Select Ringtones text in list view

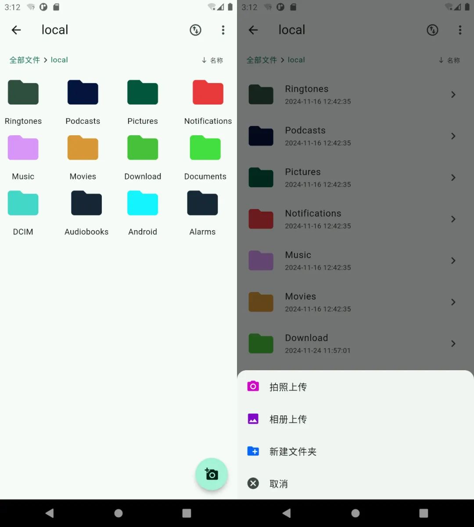(x=307, y=89)
